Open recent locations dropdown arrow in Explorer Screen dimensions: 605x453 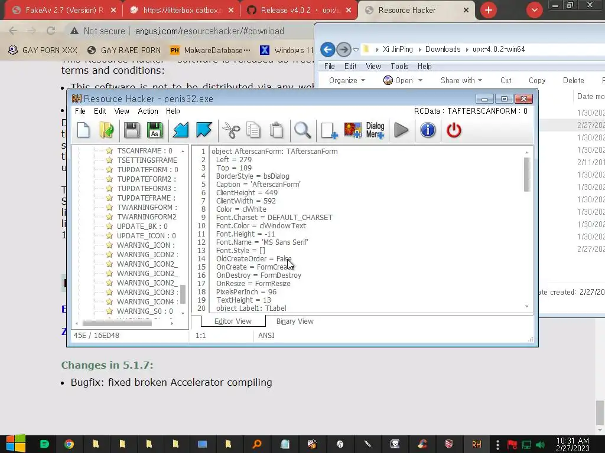click(x=356, y=50)
